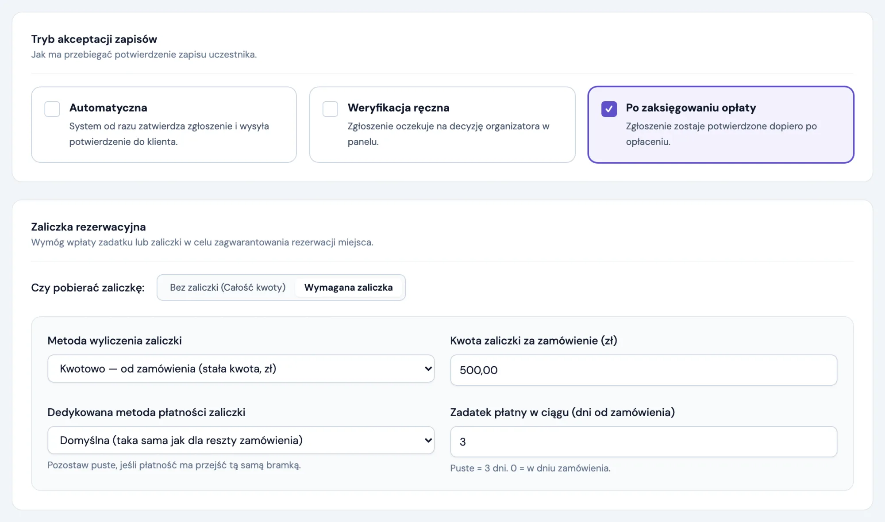885x522 pixels.
Task: Check the Automatyczna acceptance checkbox
Action: (x=52, y=109)
